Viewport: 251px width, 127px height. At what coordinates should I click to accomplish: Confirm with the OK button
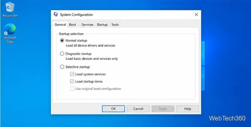point(114,109)
